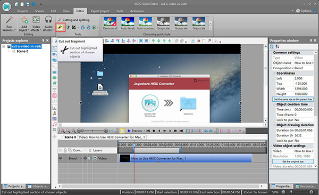Open the Edit ribbon tab
Screen dimensions: 319x195
pyautogui.click(x=54, y=11)
